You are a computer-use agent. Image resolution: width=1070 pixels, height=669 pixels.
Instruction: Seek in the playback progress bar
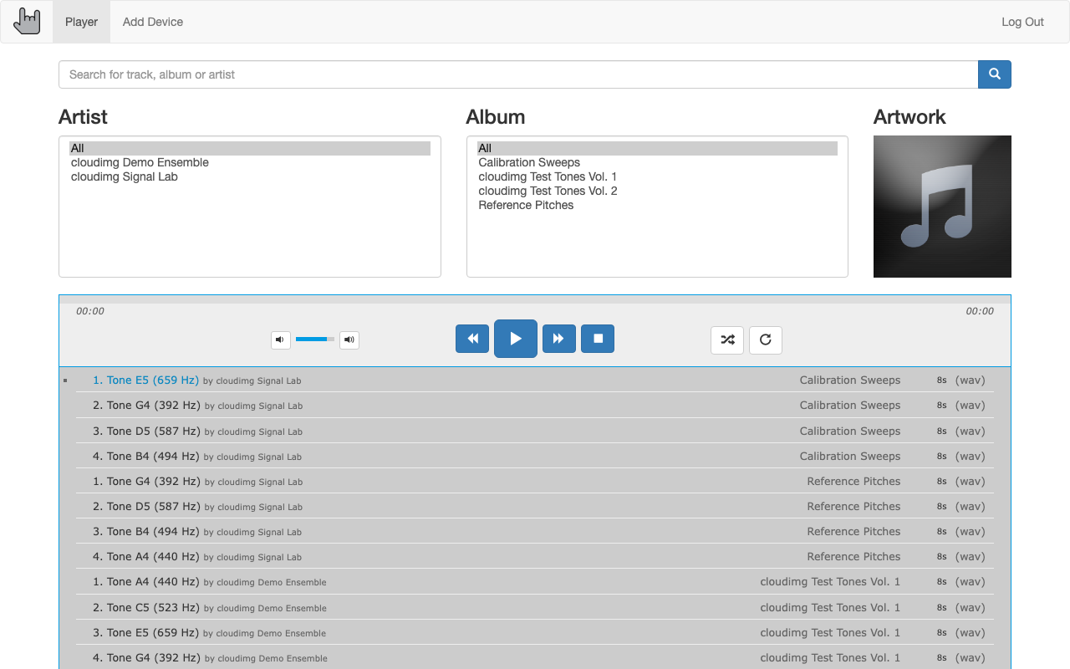pyautogui.click(x=535, y=299)
